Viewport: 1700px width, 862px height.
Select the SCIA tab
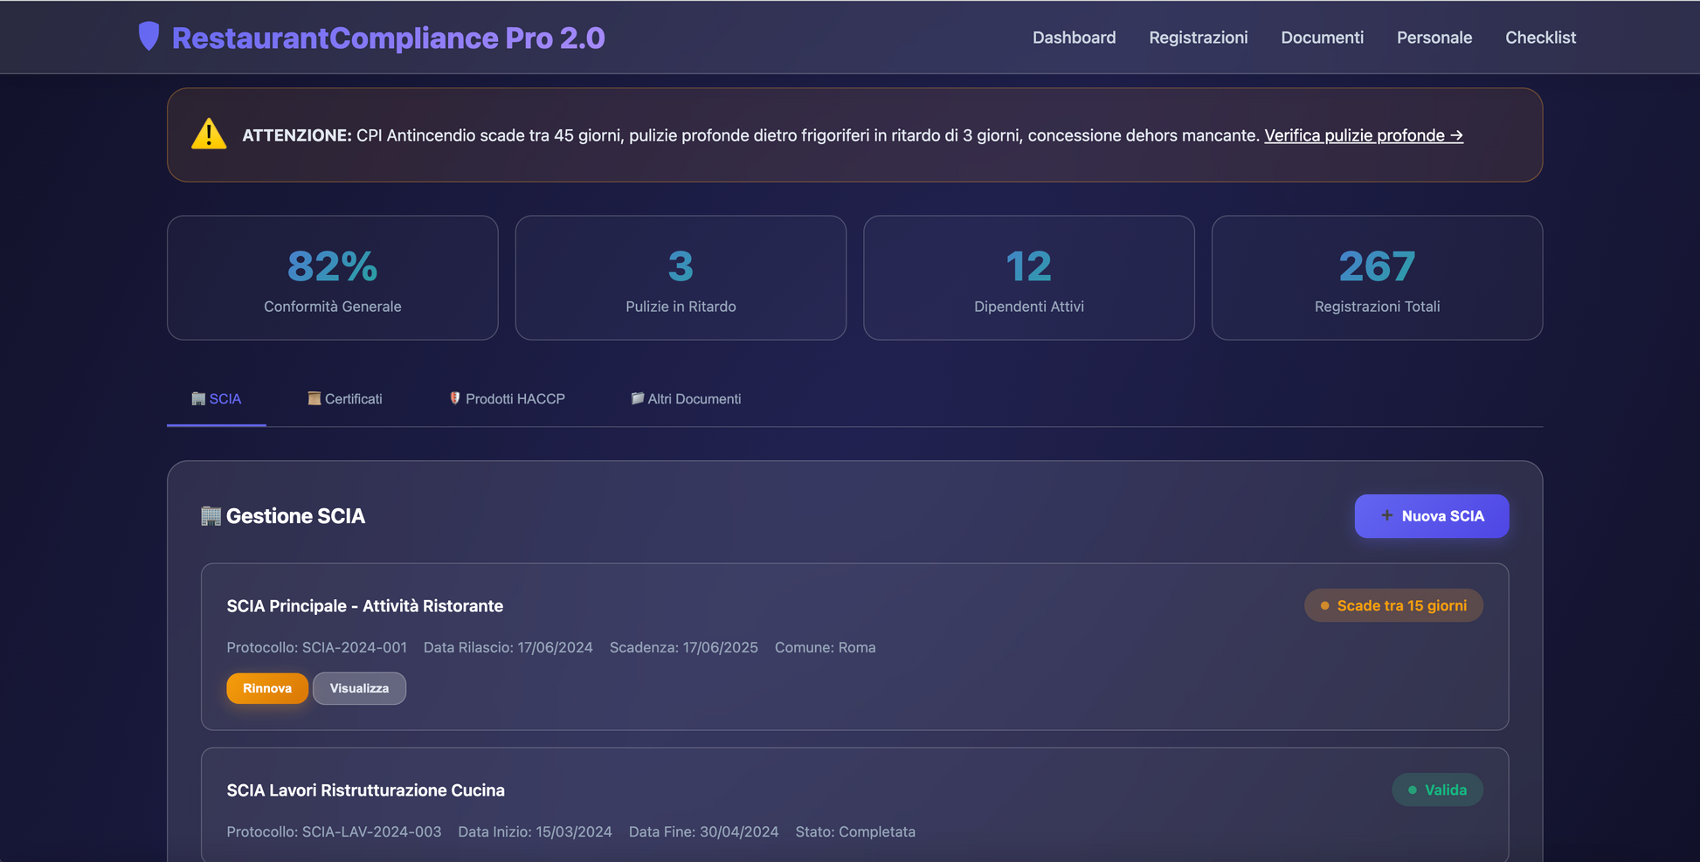click(217, 399)
